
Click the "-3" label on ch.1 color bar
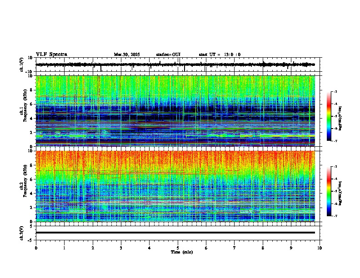pos(335,91)
